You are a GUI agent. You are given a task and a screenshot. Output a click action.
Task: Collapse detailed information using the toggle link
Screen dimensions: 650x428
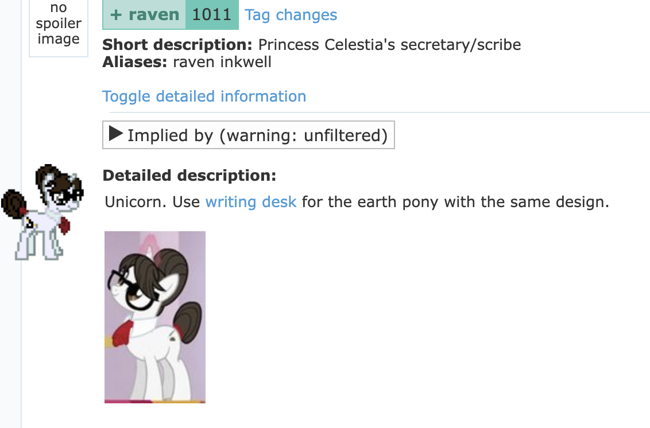pos(204,96)
